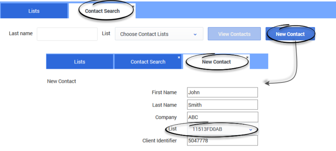This screenshot has height=151, width=336.
Task: Click Client Identifier field with 5047778
Action: (222, 141)
